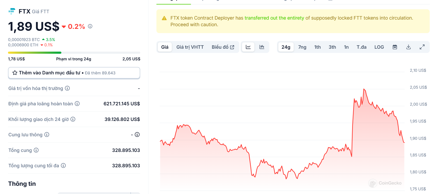Click the 39.126.802 US$ volume value
Screen dimensions: 439x194
pos(122,119)
